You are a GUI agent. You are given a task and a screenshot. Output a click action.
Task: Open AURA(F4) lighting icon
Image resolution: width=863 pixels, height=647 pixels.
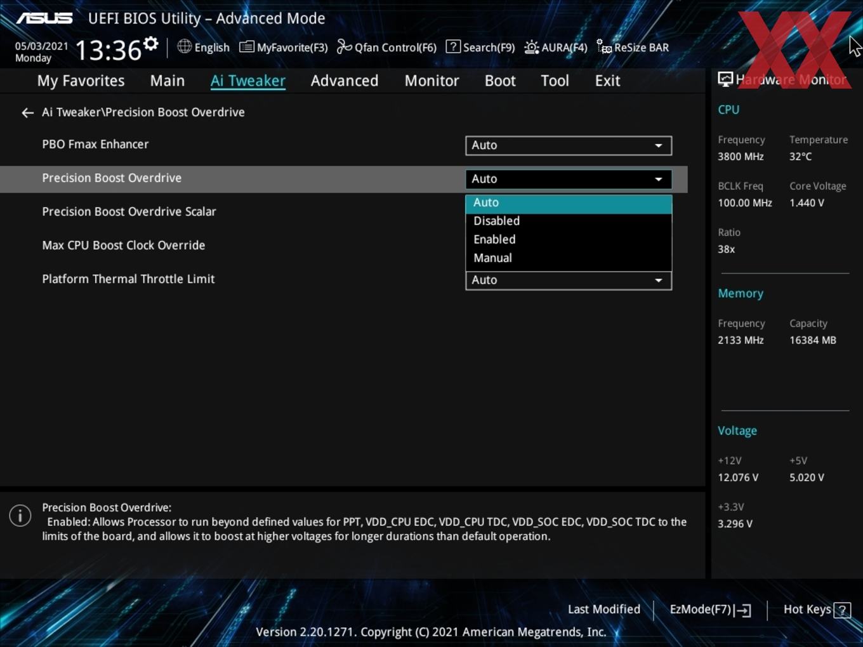click(532, 47)
